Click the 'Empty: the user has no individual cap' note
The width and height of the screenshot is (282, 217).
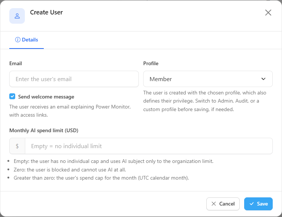(114, 161)
